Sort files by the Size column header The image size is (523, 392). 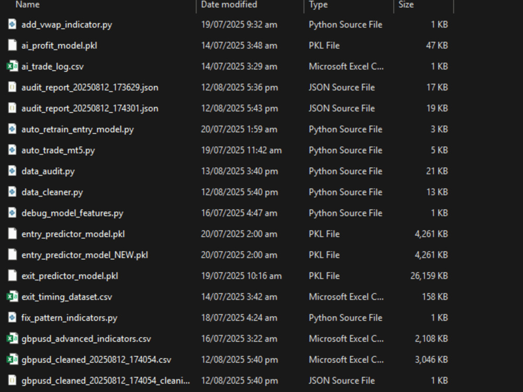click(406, 5)
